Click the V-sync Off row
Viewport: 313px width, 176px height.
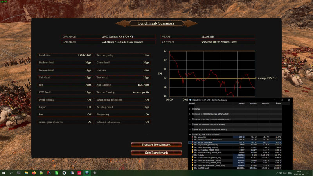point(65,107)
